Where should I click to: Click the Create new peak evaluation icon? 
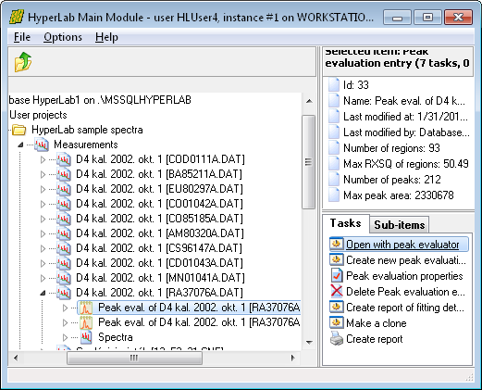[336, 260]
